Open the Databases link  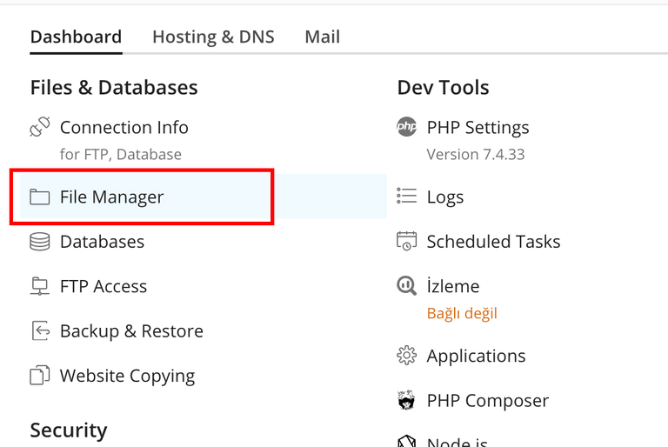[x=102, y=242]
